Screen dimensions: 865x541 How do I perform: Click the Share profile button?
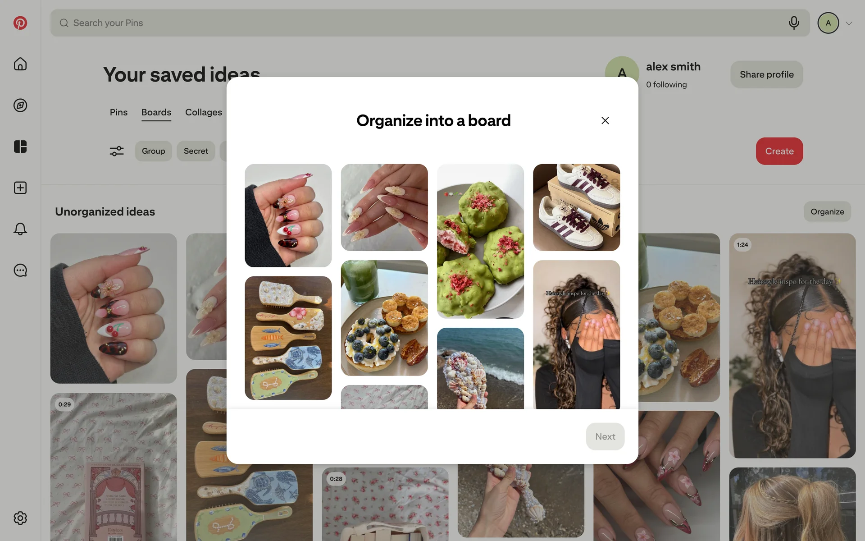pos(767,74)
